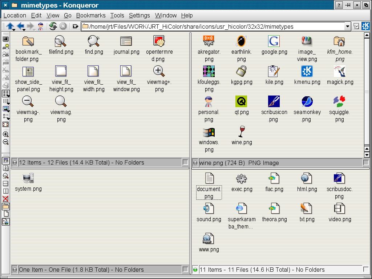Open the Window menu

coord(166,15)
